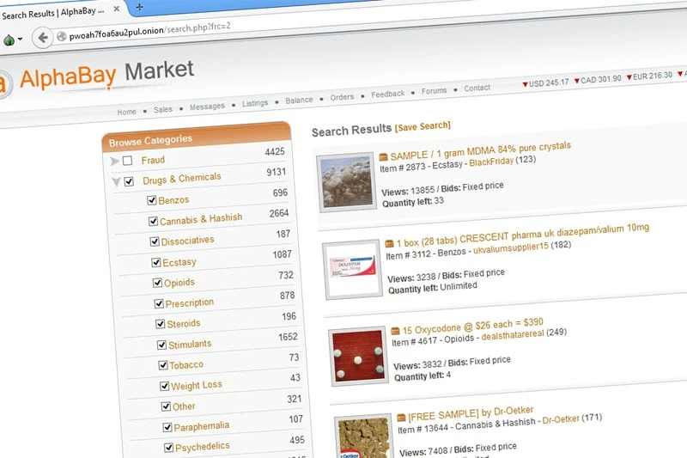Open the Tor button dropdown arrow
687x458 pixels.
coord(20,40)
